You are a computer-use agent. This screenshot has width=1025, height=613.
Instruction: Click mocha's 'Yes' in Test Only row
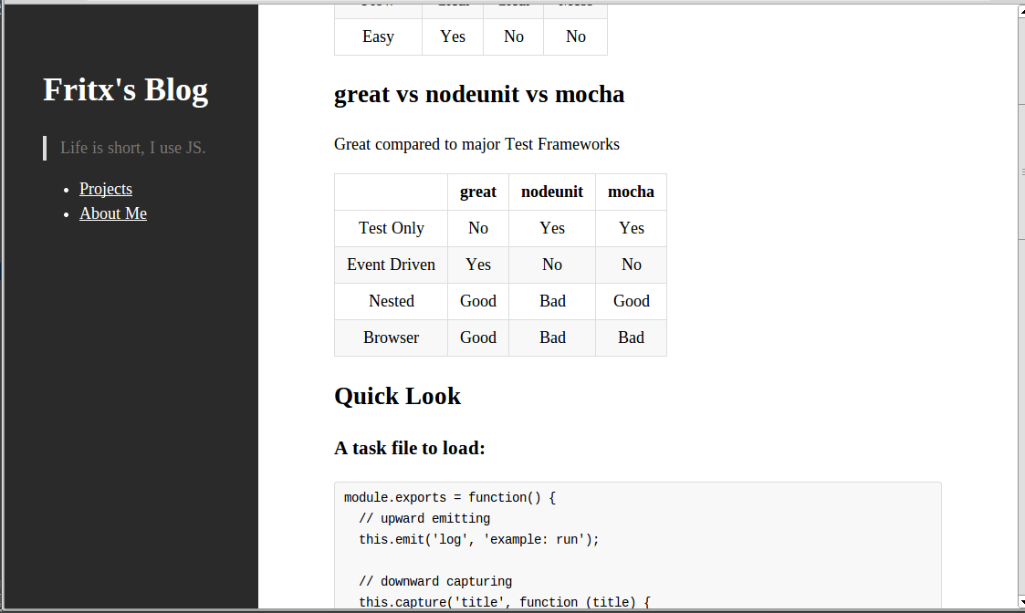[x=631, y=228]
